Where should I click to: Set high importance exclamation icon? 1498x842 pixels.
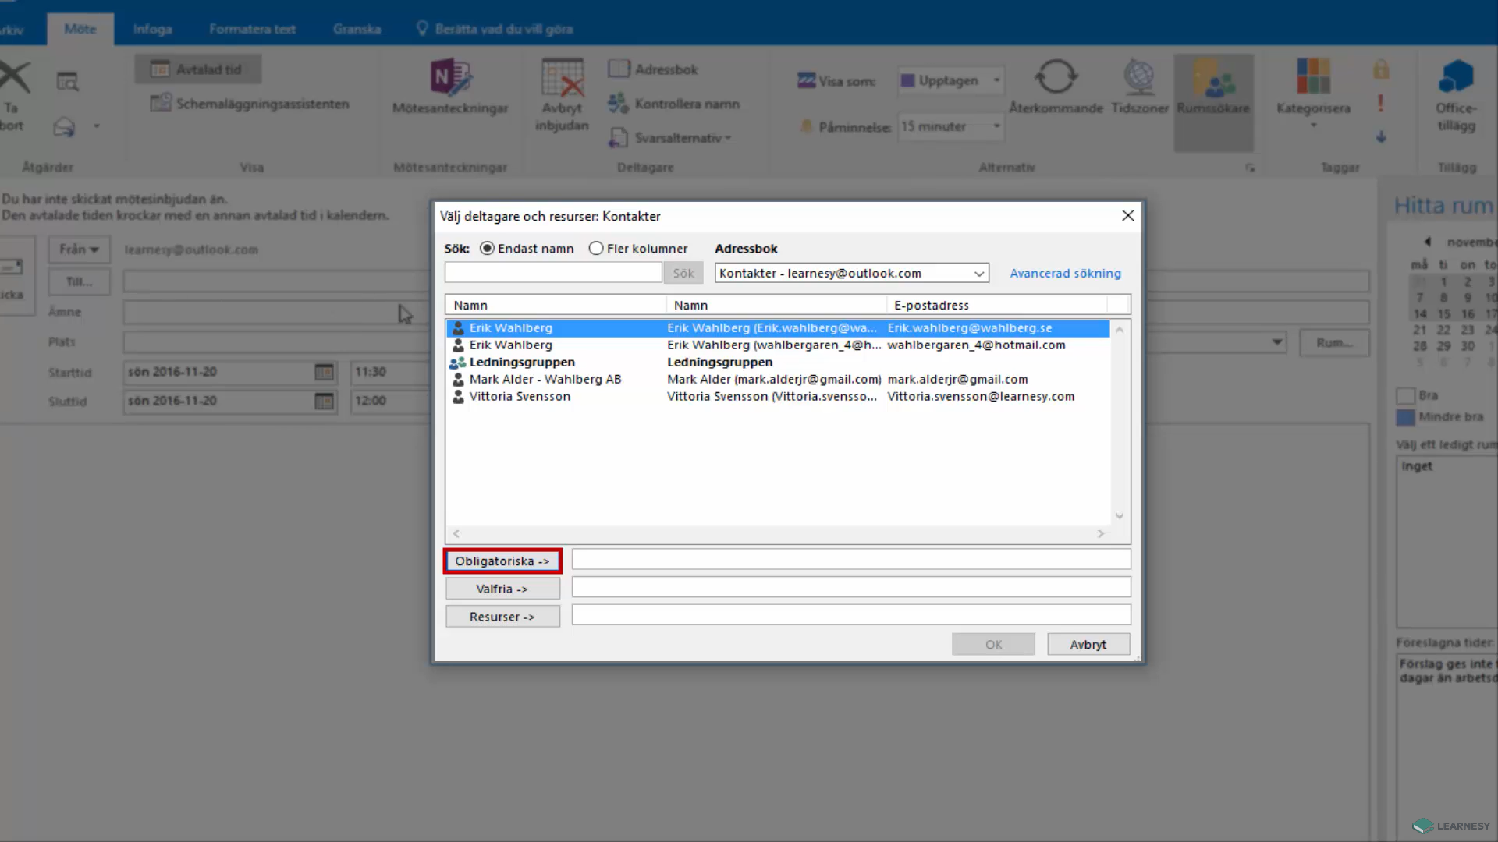tap(1381, 103)
